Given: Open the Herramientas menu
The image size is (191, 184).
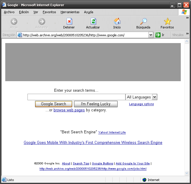Looking at the screenshot, I should coord(70,12).
